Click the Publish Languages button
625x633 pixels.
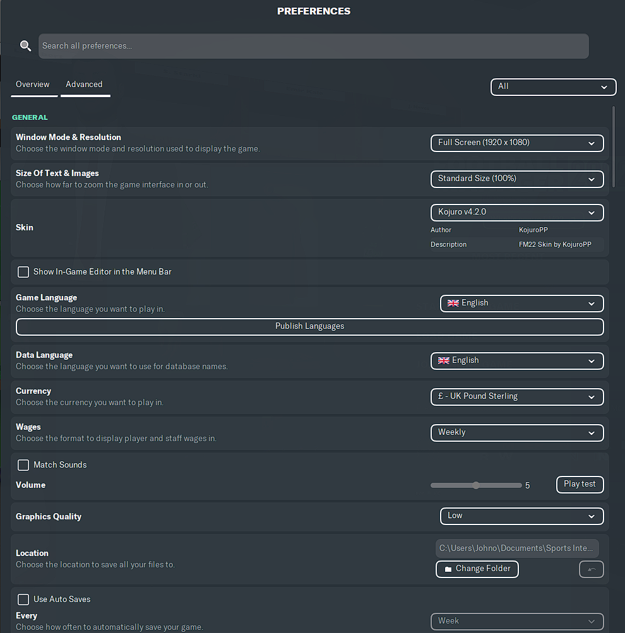point(310,326)
